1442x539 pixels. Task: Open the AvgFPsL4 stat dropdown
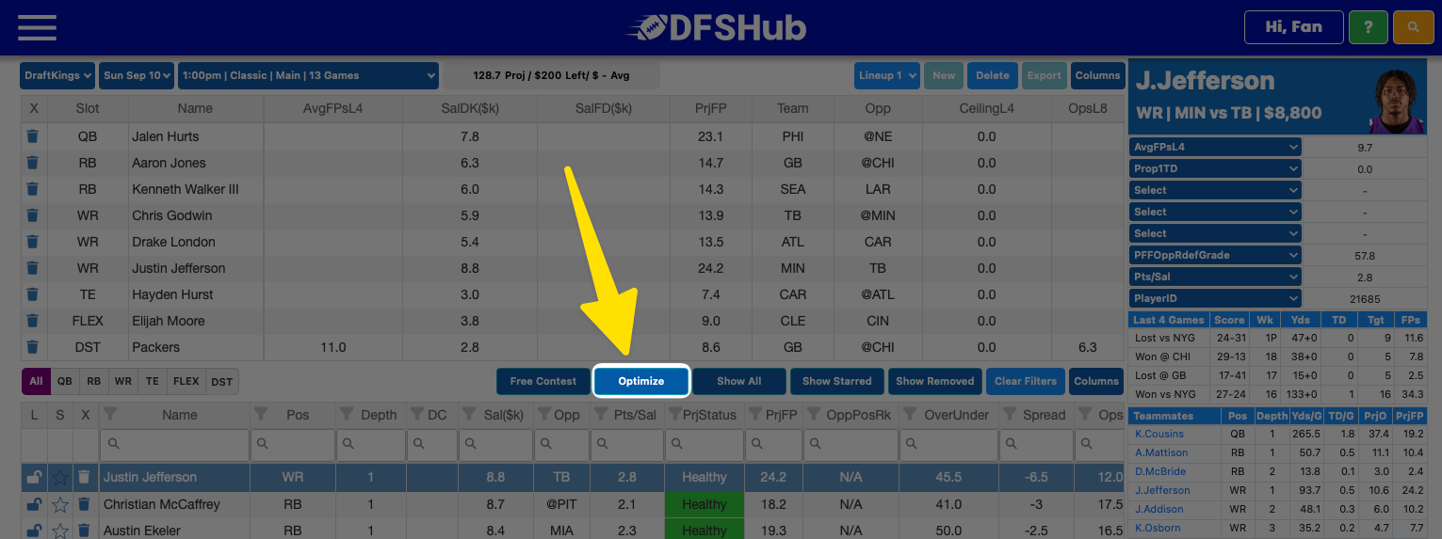click(x=1215, y=147)
